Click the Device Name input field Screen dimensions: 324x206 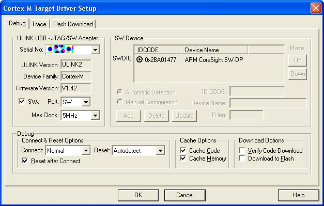pyautogui.click(x=268, y=103)
